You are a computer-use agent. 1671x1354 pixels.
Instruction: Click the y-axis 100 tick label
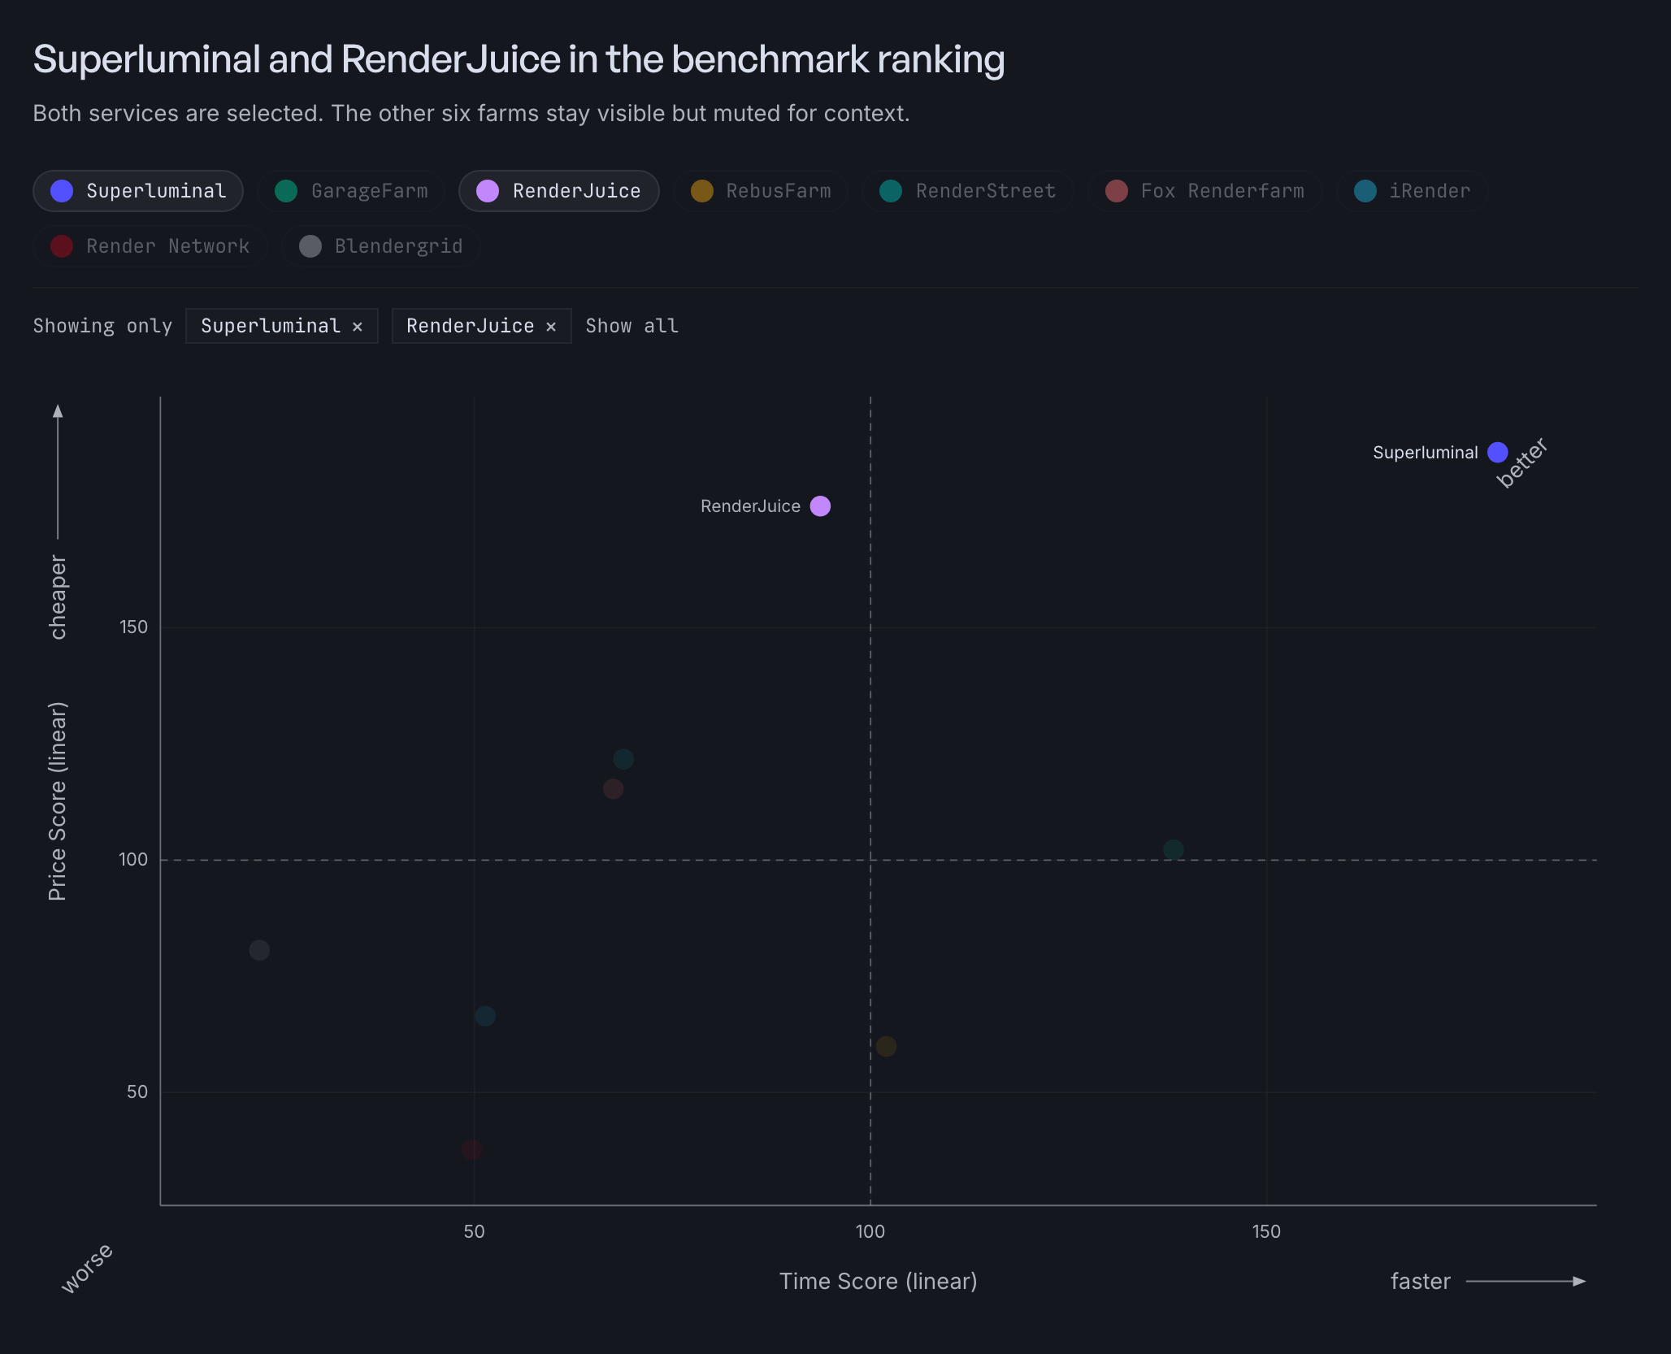134,860
